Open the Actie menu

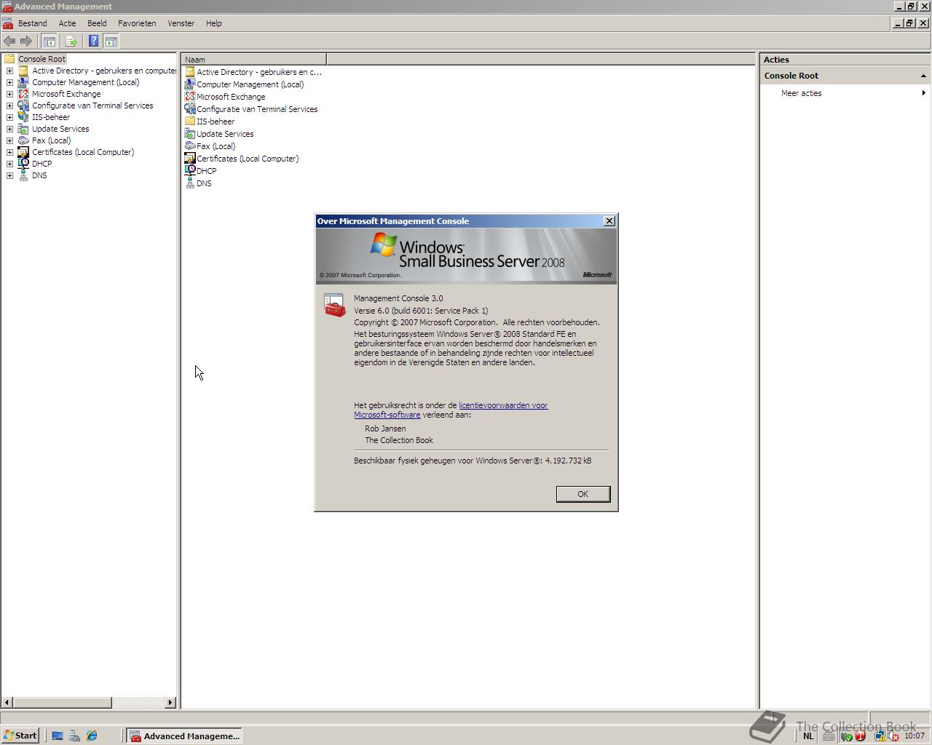(67, 23)
